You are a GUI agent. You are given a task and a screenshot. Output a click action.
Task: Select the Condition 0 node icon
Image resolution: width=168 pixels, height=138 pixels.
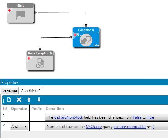point(86,40)
